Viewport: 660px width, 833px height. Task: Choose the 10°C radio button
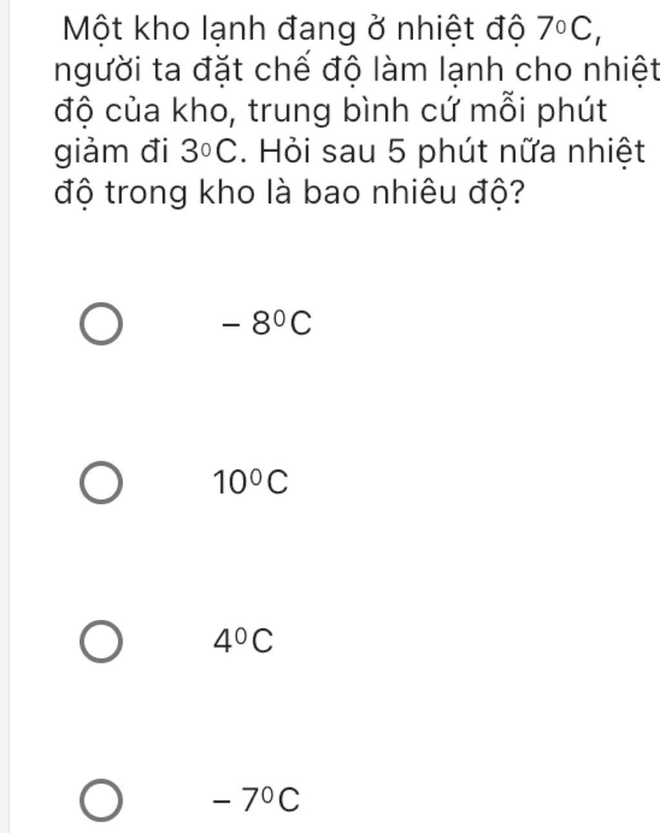coord(101,483)
